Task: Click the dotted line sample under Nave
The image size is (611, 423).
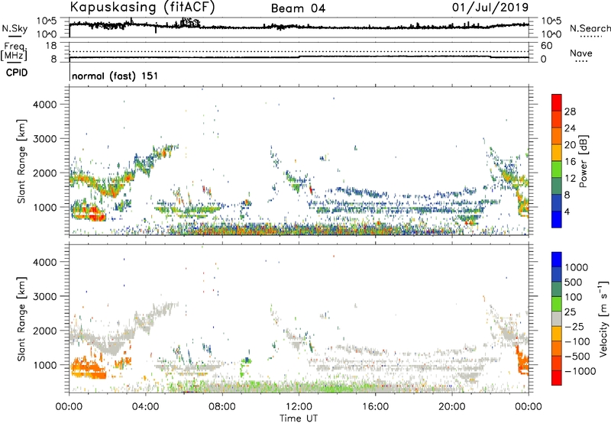Action: [581, 61]
